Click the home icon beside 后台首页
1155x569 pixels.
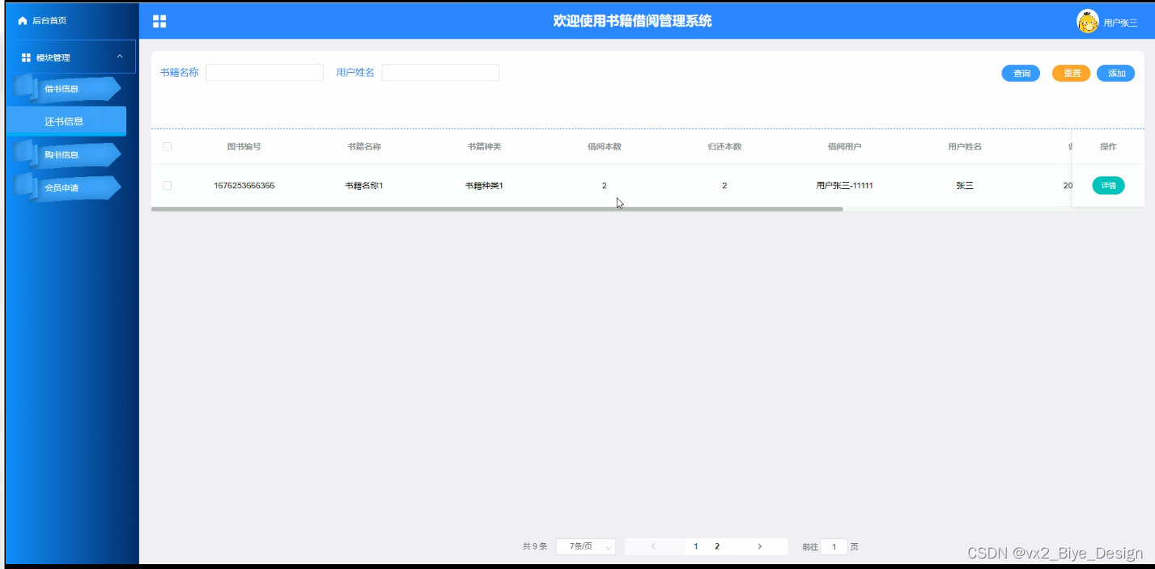pyautogui.click(x=23, y=21)
